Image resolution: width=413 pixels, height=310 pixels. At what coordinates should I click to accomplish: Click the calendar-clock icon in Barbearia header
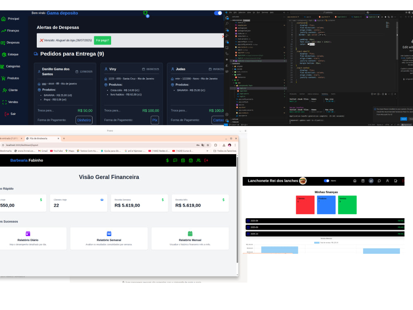click(183, 160)
